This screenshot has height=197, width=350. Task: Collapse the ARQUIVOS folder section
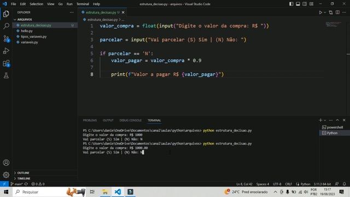[x=45, y=20]
